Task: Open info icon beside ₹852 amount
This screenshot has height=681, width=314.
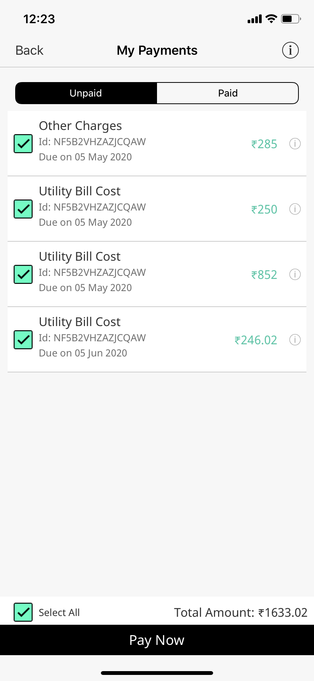Action: [x=295, y=274]
